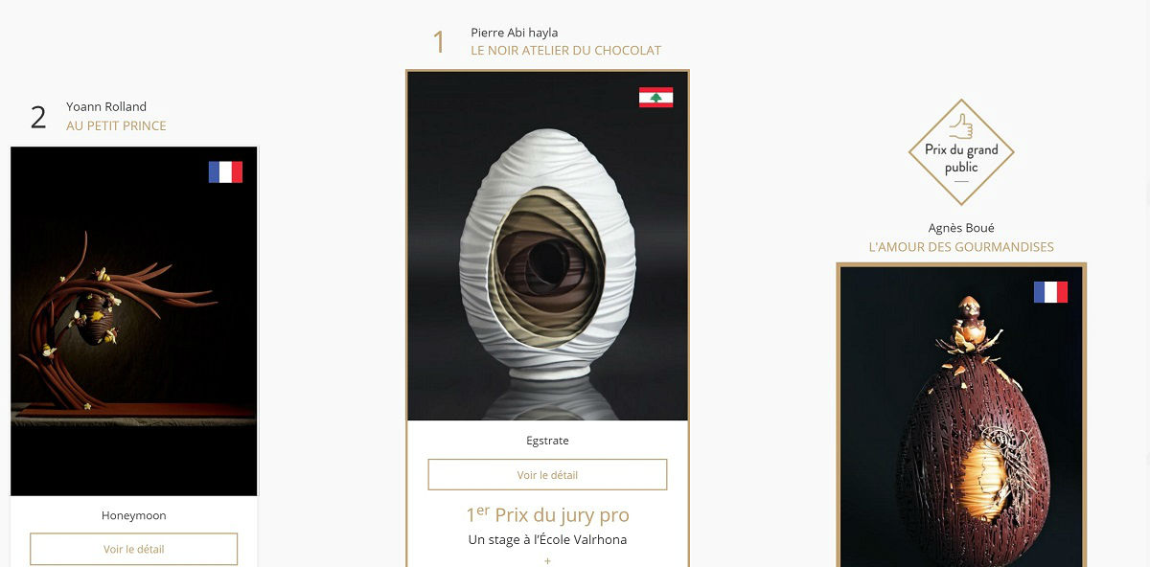Open the Le Noir Atelier du Chocolat link

(565, 51)
